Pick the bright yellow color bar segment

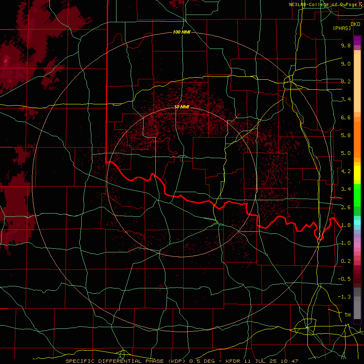coord(357,173)
